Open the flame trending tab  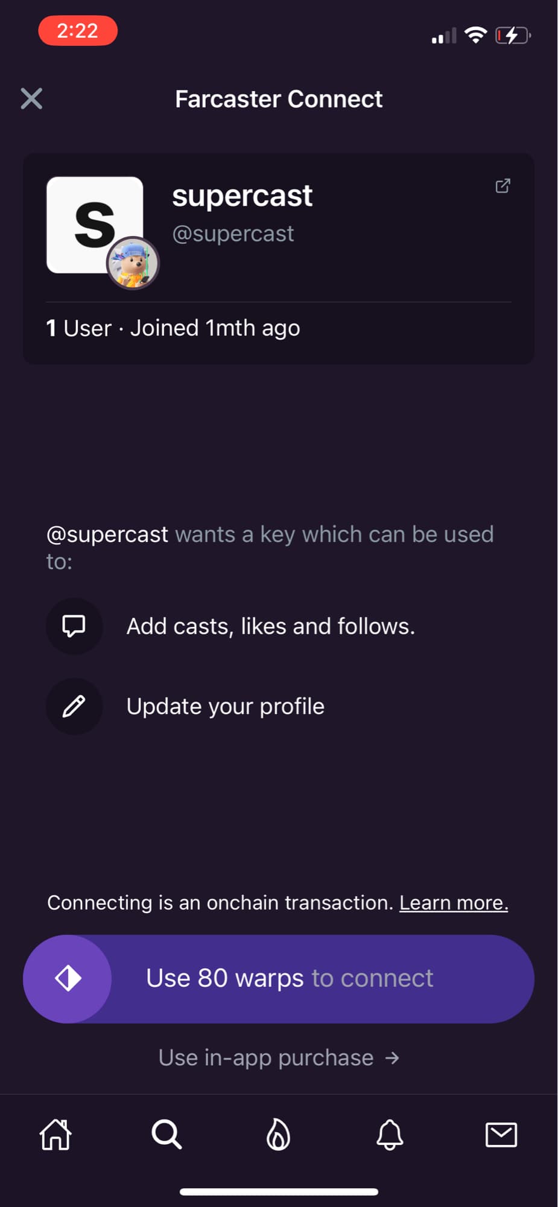[x=278, y=1135]
